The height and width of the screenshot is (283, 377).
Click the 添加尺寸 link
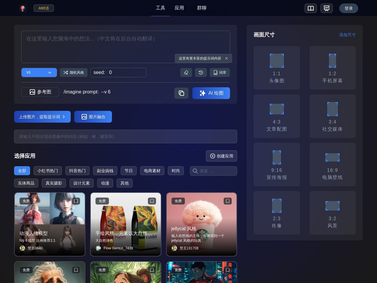click(347, 35)
